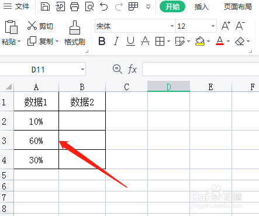Switch to the 页面布局 tab
This screenshot has width=259, height=216.
click(x=237, y=7)
